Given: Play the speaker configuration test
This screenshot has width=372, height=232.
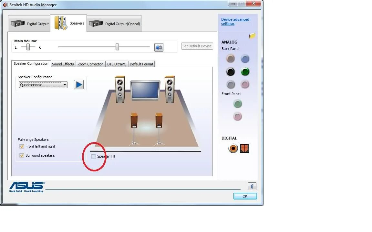Looking at the screenshot, I should coord(79,84).
